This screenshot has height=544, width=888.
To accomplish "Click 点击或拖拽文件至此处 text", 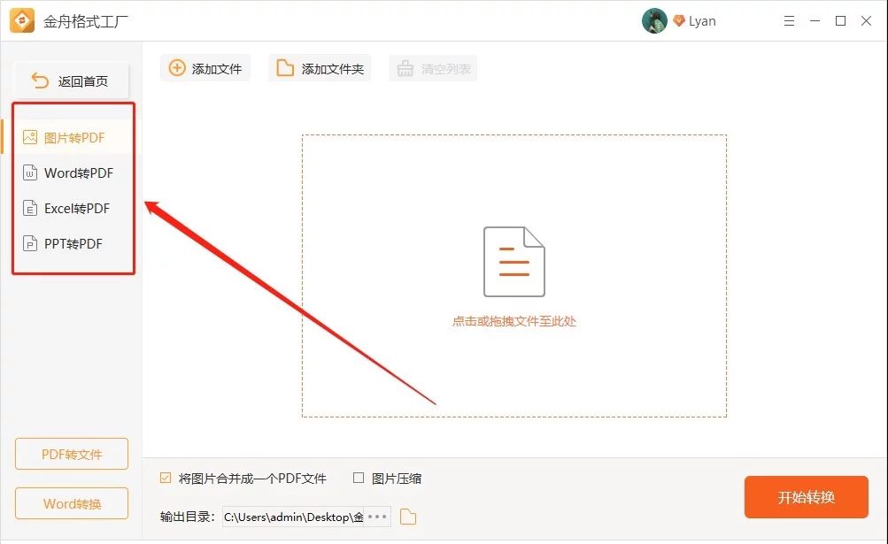I will pyautogui.click(x=514, y=321).
